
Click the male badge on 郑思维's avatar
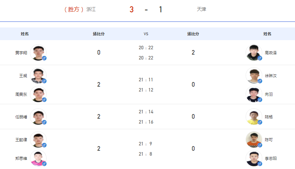point(44,164)
